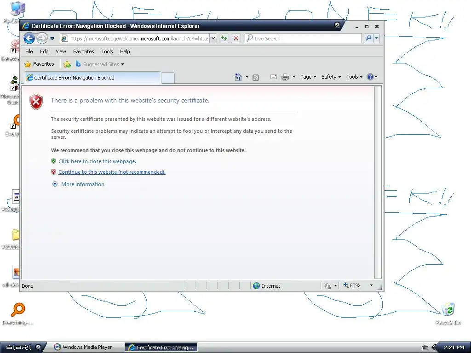
Task: Open the zoom level dropdown arrow
Action: tap(371, 285)
